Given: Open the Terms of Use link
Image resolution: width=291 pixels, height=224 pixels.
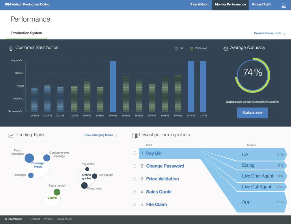Looking at the screenshot, I should point(64,219).
